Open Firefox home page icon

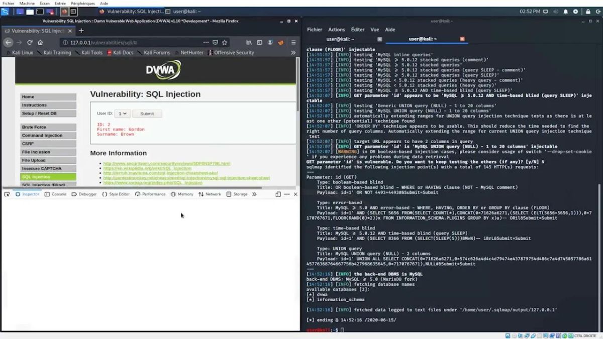[x=40, y=43]
